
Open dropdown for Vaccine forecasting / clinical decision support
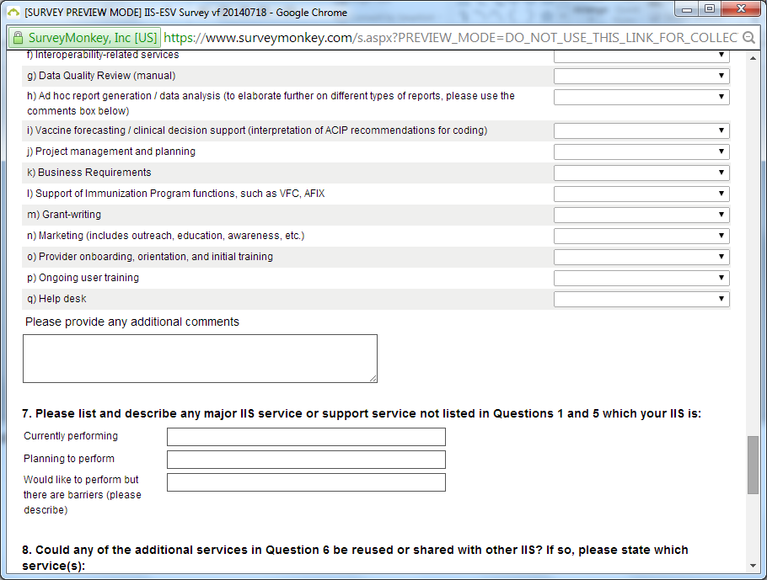(x=641, y=130)
